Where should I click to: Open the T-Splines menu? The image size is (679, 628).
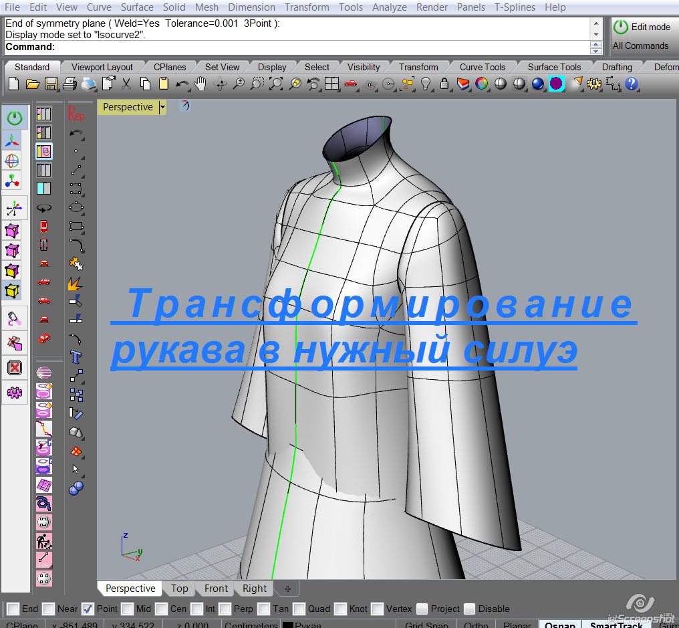pos(516,7)
